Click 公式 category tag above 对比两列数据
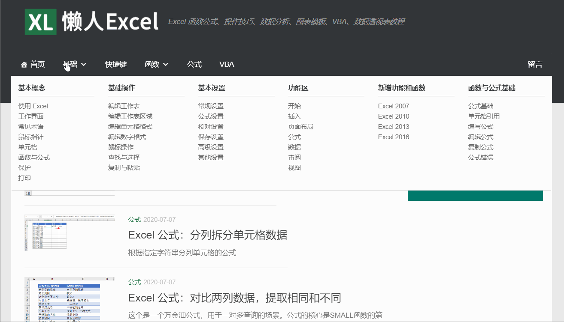The image size is (564, 322). [134, 282]
